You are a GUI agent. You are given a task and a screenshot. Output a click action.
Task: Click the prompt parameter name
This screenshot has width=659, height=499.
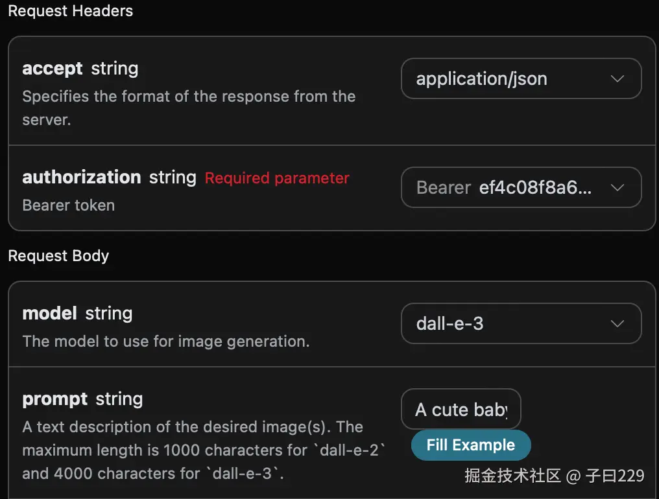(x=55, y=399)
